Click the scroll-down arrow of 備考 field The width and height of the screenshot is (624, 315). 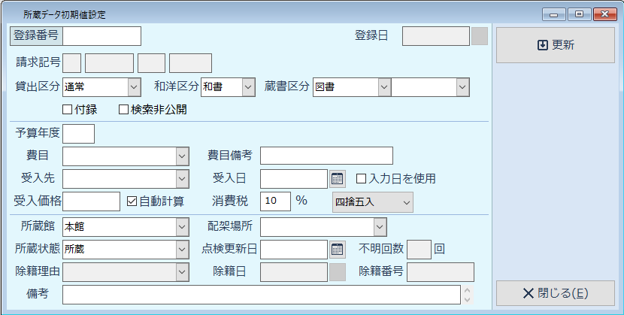point(468,299)
